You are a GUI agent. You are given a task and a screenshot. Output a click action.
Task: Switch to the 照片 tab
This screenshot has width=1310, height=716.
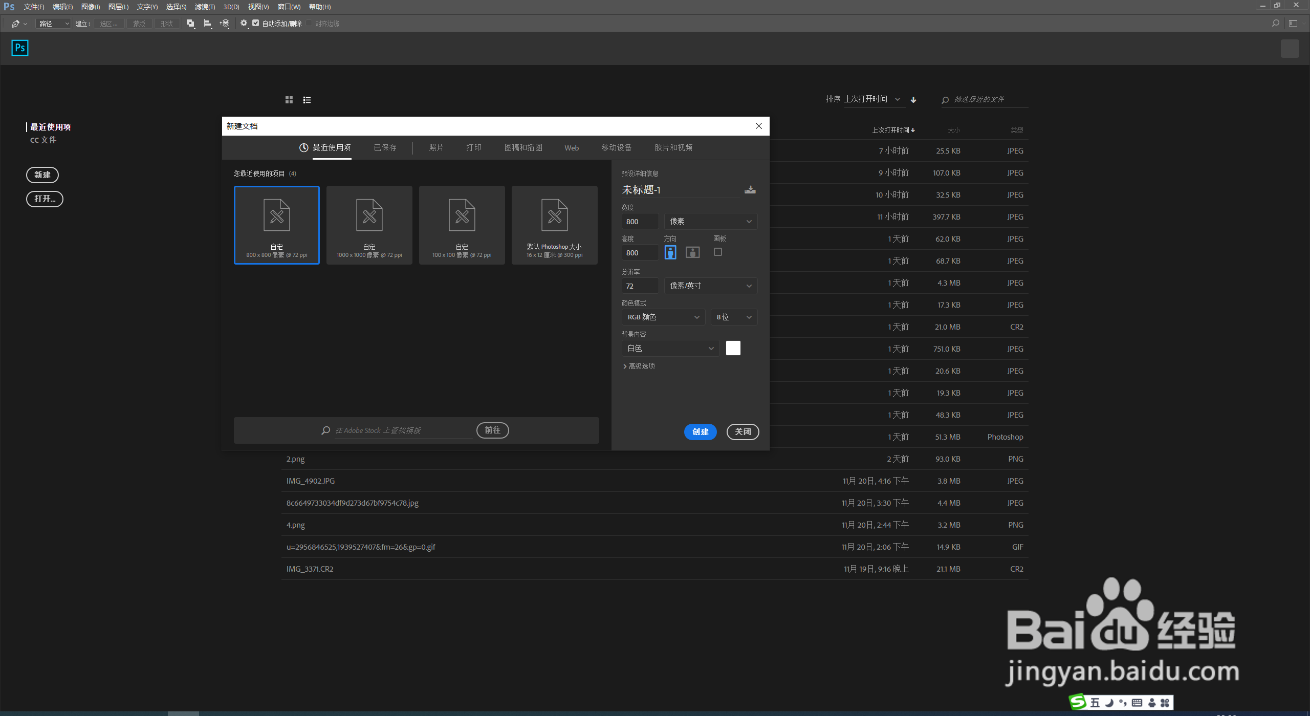pos(436,147)
